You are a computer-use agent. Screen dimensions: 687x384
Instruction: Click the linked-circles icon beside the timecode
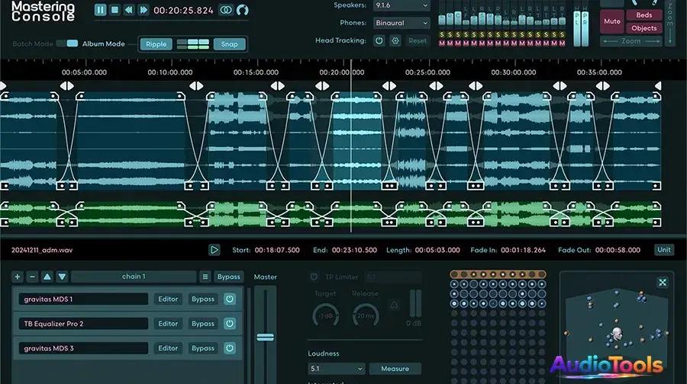point(226,10)
